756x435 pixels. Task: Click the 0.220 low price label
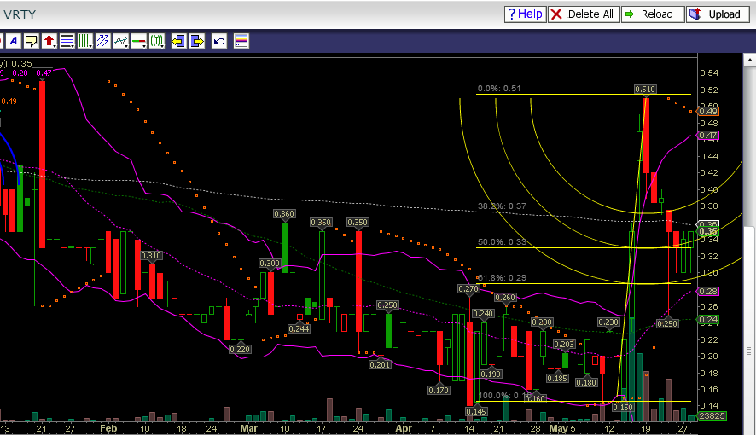coord(240,349)
